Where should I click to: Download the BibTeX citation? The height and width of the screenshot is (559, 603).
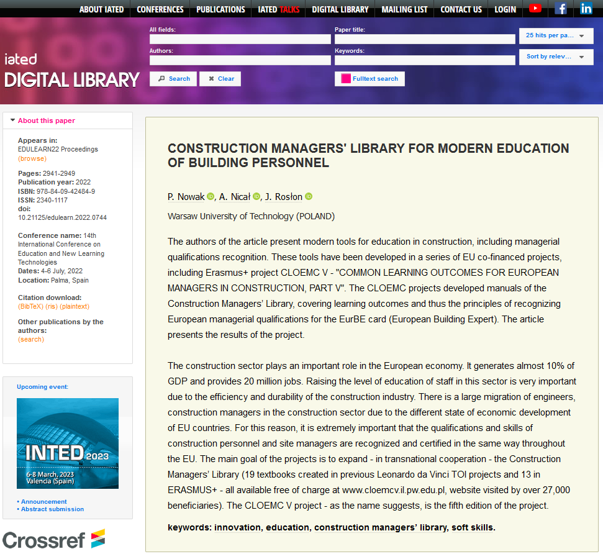[x=31, y=307]
